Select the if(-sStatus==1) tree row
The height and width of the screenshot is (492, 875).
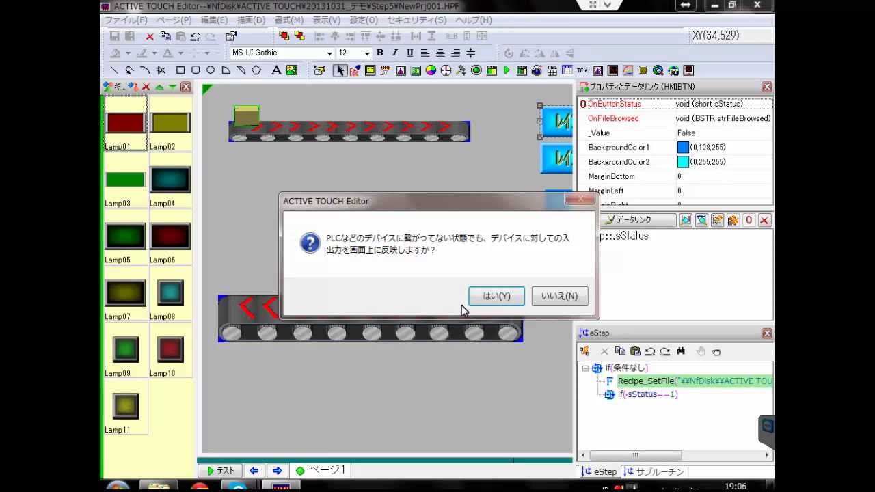click(x=647, y=394)
